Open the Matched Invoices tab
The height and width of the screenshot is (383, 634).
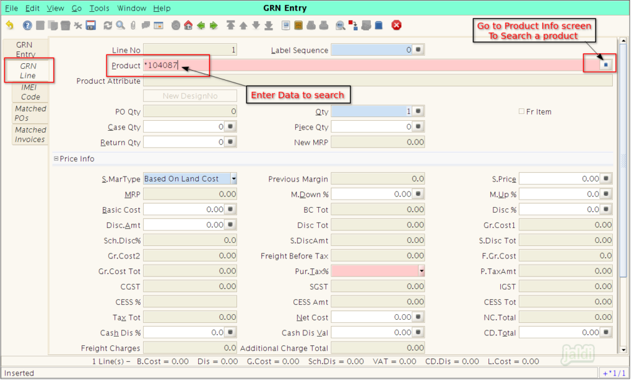(30, 134)
